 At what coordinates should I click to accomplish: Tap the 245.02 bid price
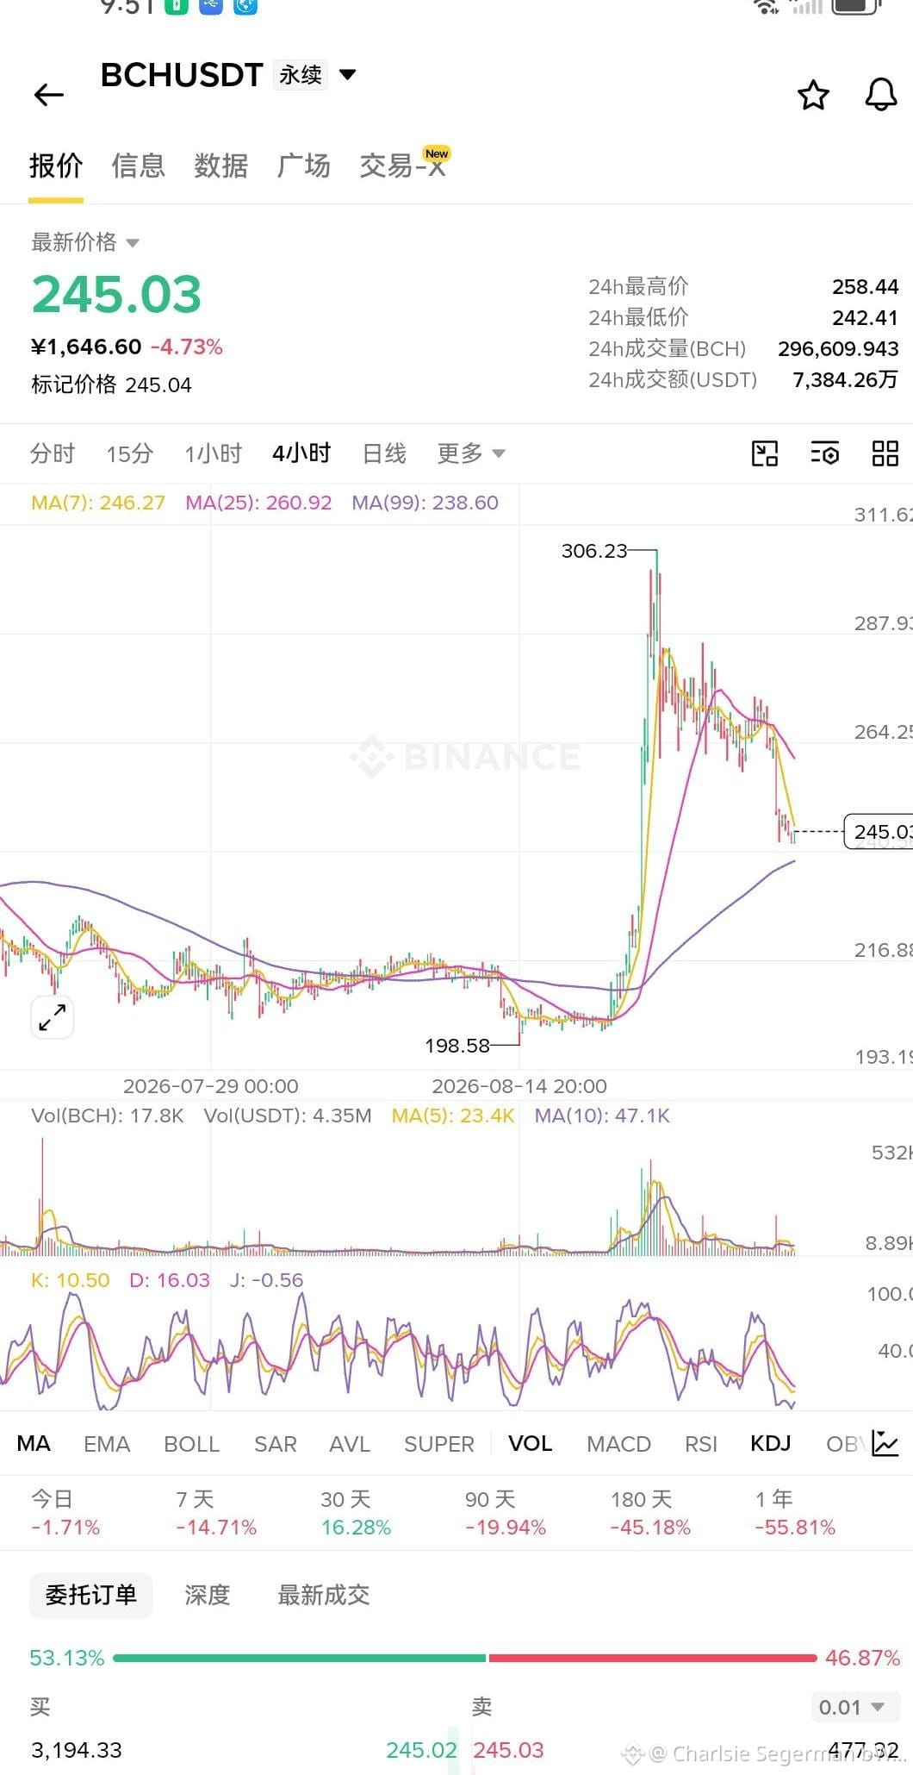(x=422, y=1750)
